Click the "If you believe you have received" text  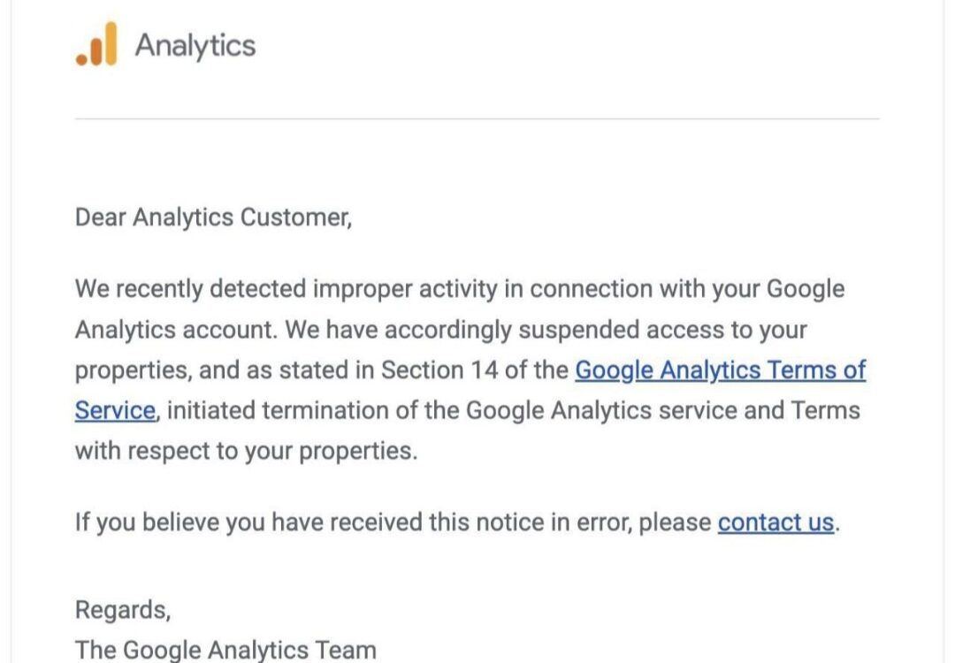[x=248, y=522]
